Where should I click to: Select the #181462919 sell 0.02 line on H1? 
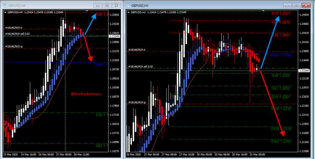point(141,66)
